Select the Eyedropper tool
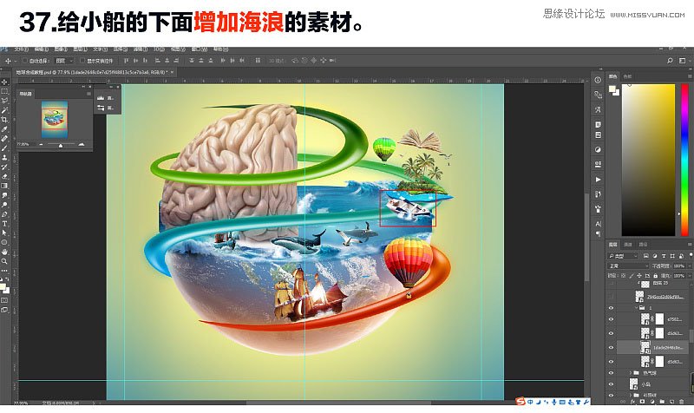 (4, 128)
